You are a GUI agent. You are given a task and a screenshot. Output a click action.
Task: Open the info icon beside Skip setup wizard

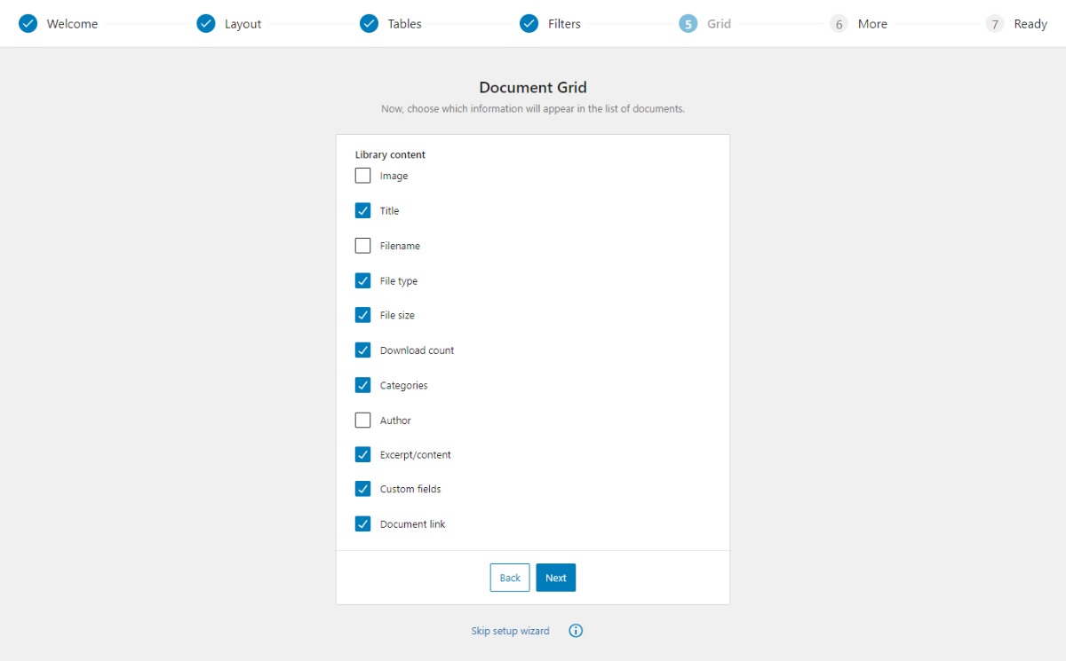[576, 631]
